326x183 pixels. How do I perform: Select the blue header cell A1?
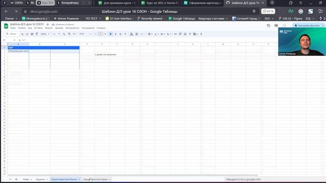tap(44, 48)
